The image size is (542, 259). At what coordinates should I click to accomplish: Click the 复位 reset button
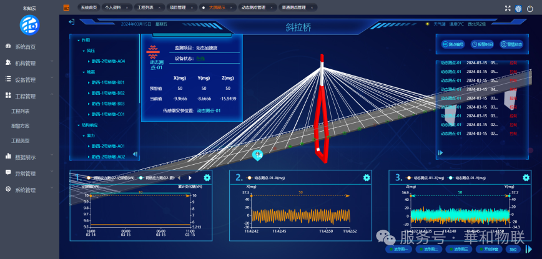(x=513, y=249)
